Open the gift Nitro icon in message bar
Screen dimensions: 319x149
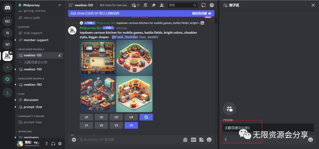[x=185, y=140]
